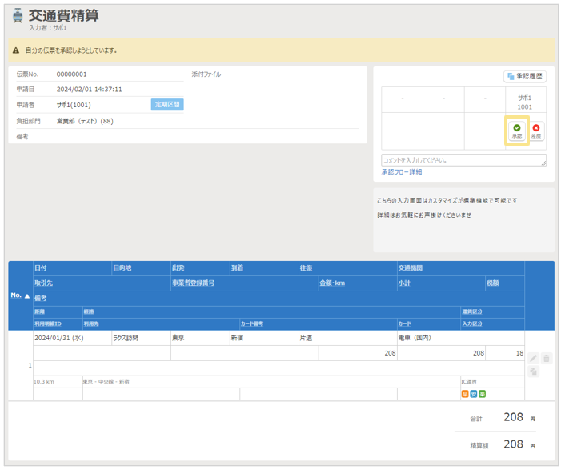Click the green badge icon under IC運賃
Image resolution: width=561 pixels, height=470 pixels.
coord(482,394)
